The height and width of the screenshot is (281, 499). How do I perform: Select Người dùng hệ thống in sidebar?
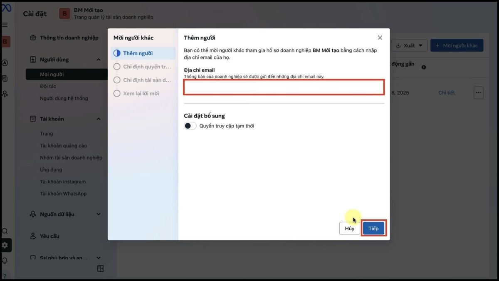coord(64,98)
